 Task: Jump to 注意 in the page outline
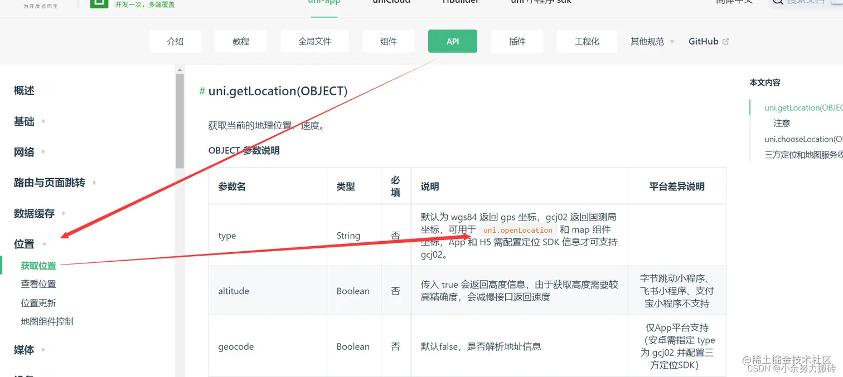tap(782, 123)
